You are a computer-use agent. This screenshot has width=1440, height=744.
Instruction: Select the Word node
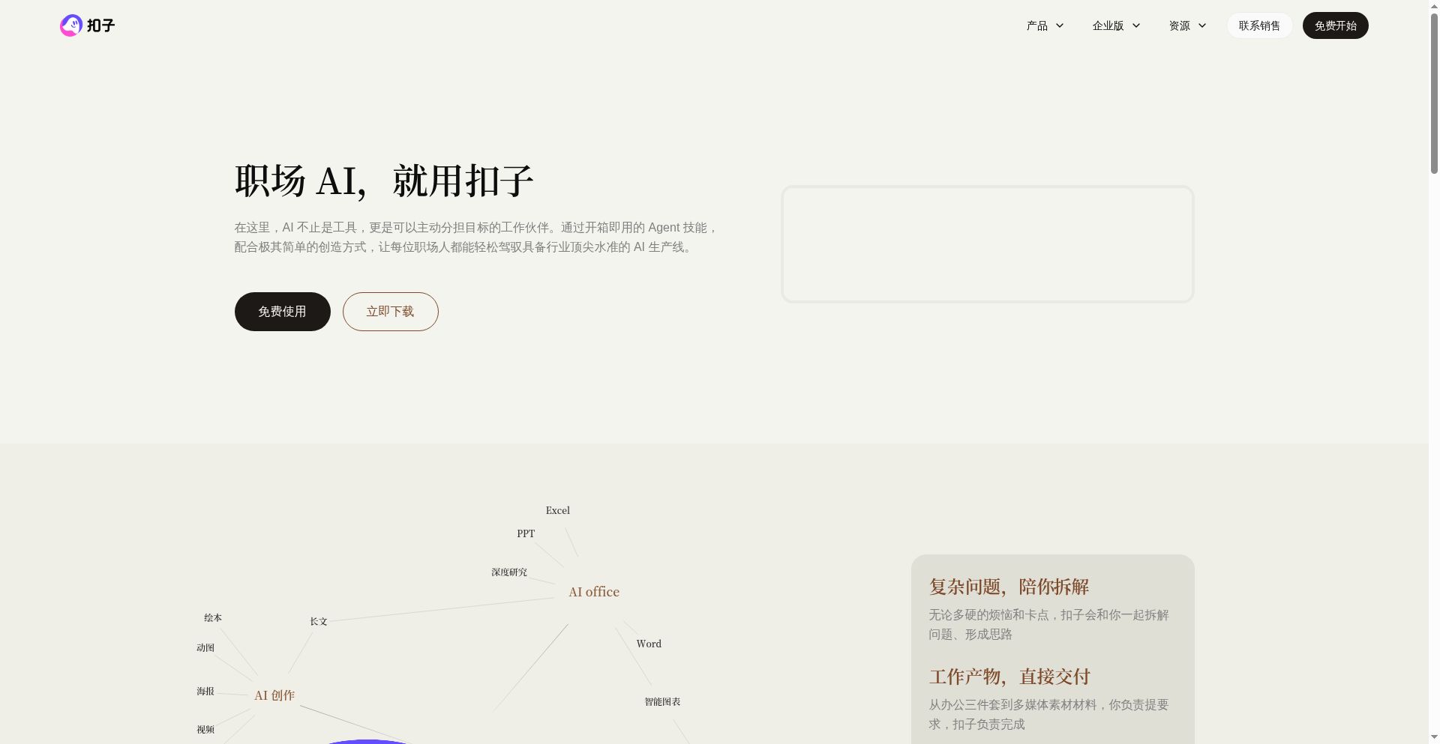pos(648,643)
